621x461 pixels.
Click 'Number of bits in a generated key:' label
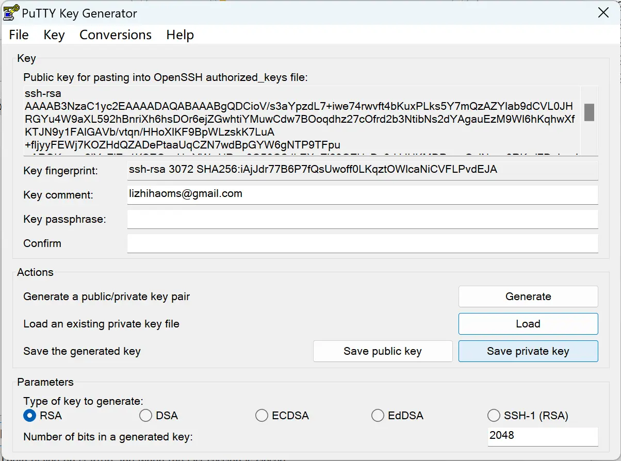point(108,437)
